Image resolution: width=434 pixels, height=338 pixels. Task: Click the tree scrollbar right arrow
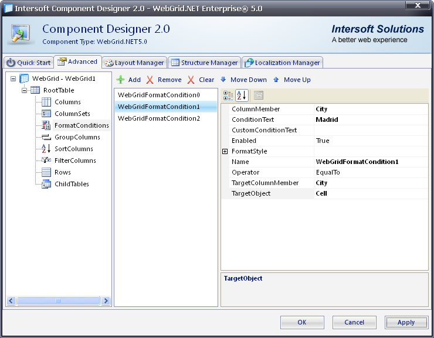106,301
